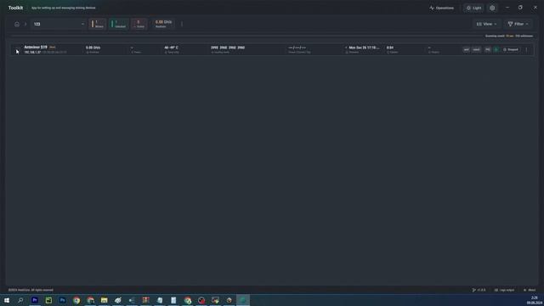Click the uptime value 0:04
The width and height of the screenshot is (544, 306).
390,48
